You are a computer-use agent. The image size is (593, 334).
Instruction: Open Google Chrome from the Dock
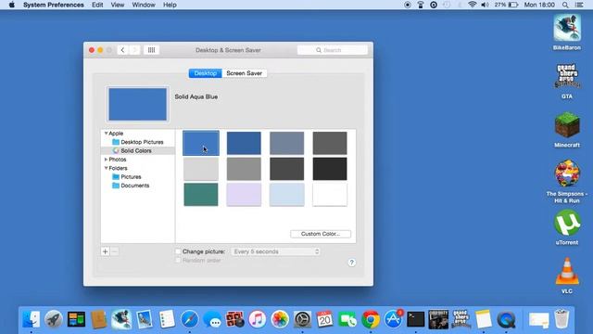(x=371, y=319)
